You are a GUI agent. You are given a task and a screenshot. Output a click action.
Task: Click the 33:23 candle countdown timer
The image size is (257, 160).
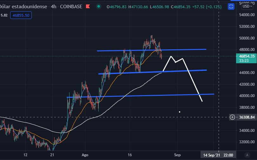tap(244, 61)
